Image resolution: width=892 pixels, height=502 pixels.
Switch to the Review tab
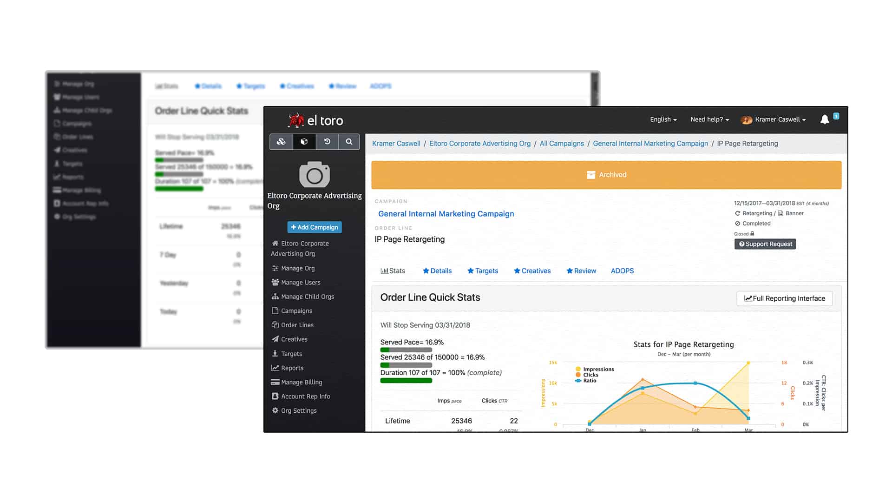pyautogui.click(x=581, y=271)
